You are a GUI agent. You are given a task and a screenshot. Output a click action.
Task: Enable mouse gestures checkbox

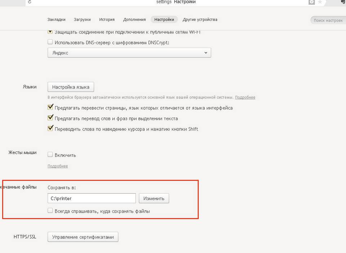click(x=50, y=154)
